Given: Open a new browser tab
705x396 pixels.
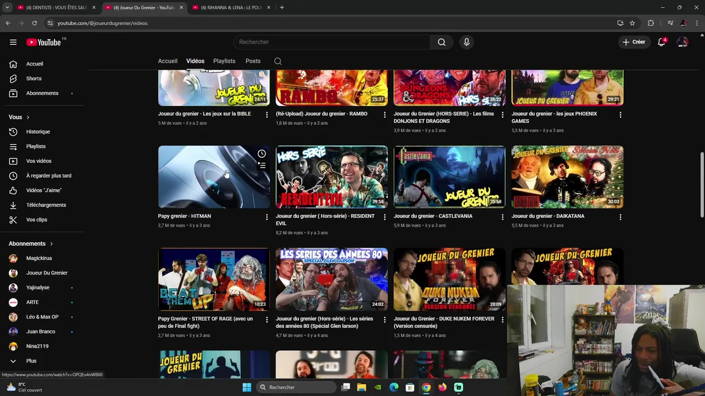Looking at the screenshot, I should 282,8.
